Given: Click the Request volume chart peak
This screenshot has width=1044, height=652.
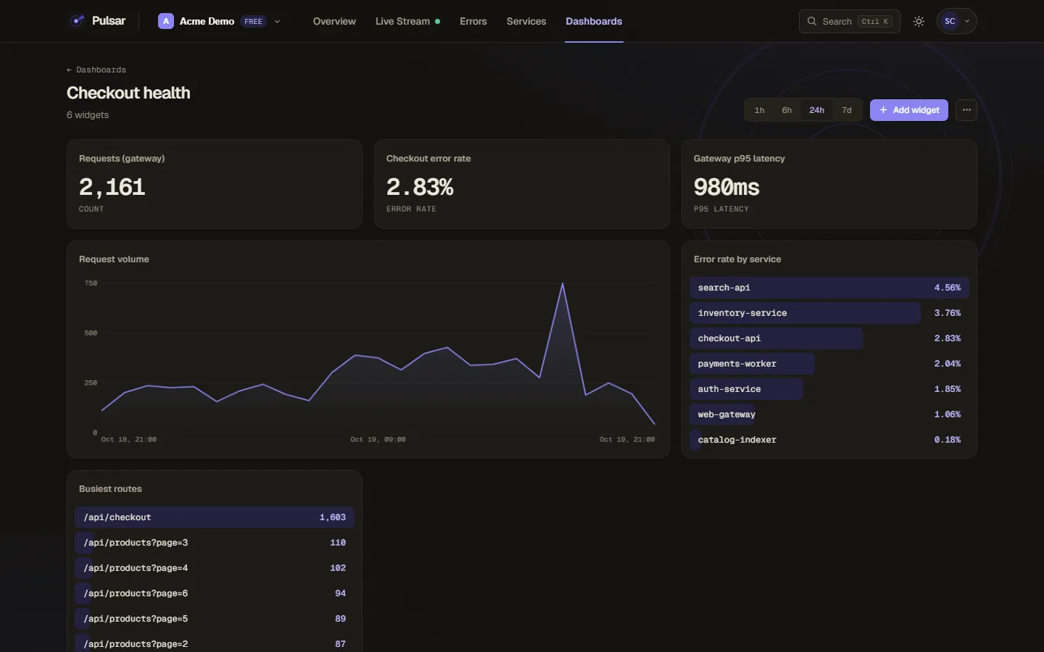Looking at the screenshot, I should point(563,284).
